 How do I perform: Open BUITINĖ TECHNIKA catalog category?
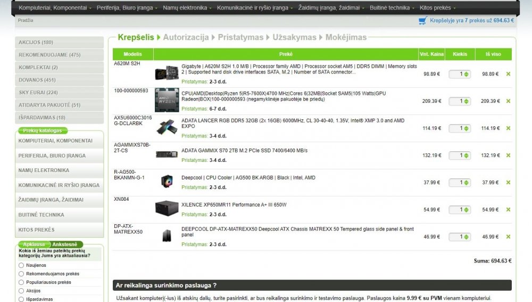pos(60,215)
